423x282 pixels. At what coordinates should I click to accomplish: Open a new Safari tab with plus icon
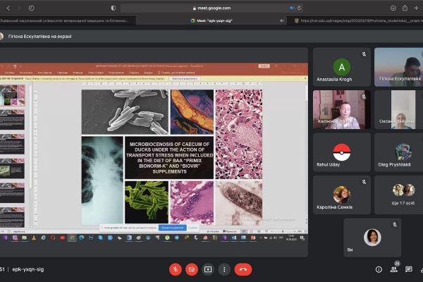tap(416, 8)
